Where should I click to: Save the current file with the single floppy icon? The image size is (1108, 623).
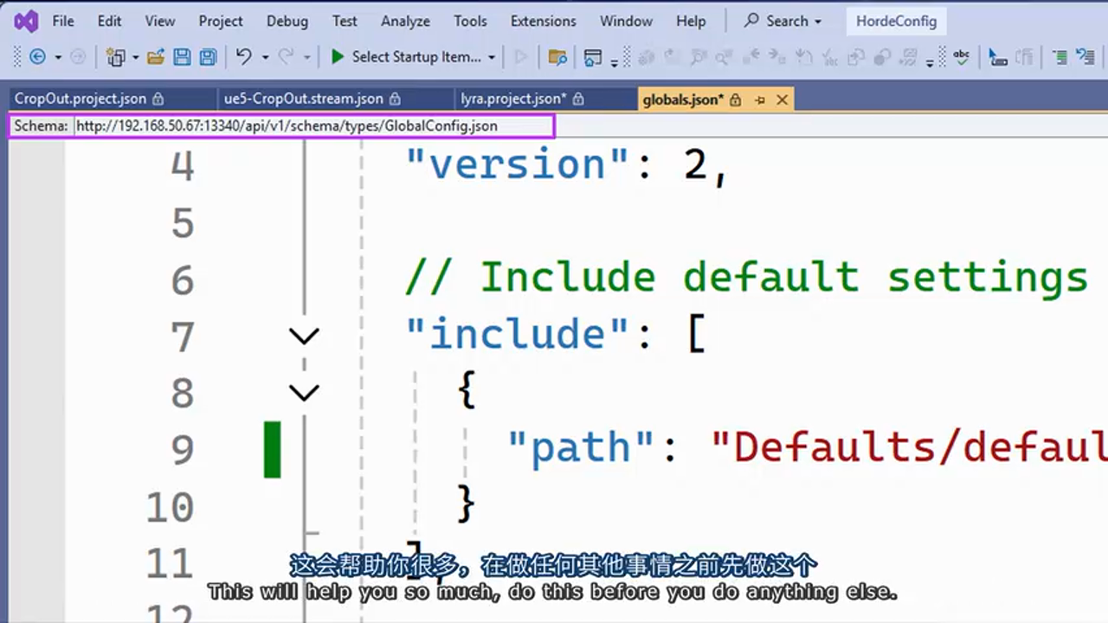182,57
